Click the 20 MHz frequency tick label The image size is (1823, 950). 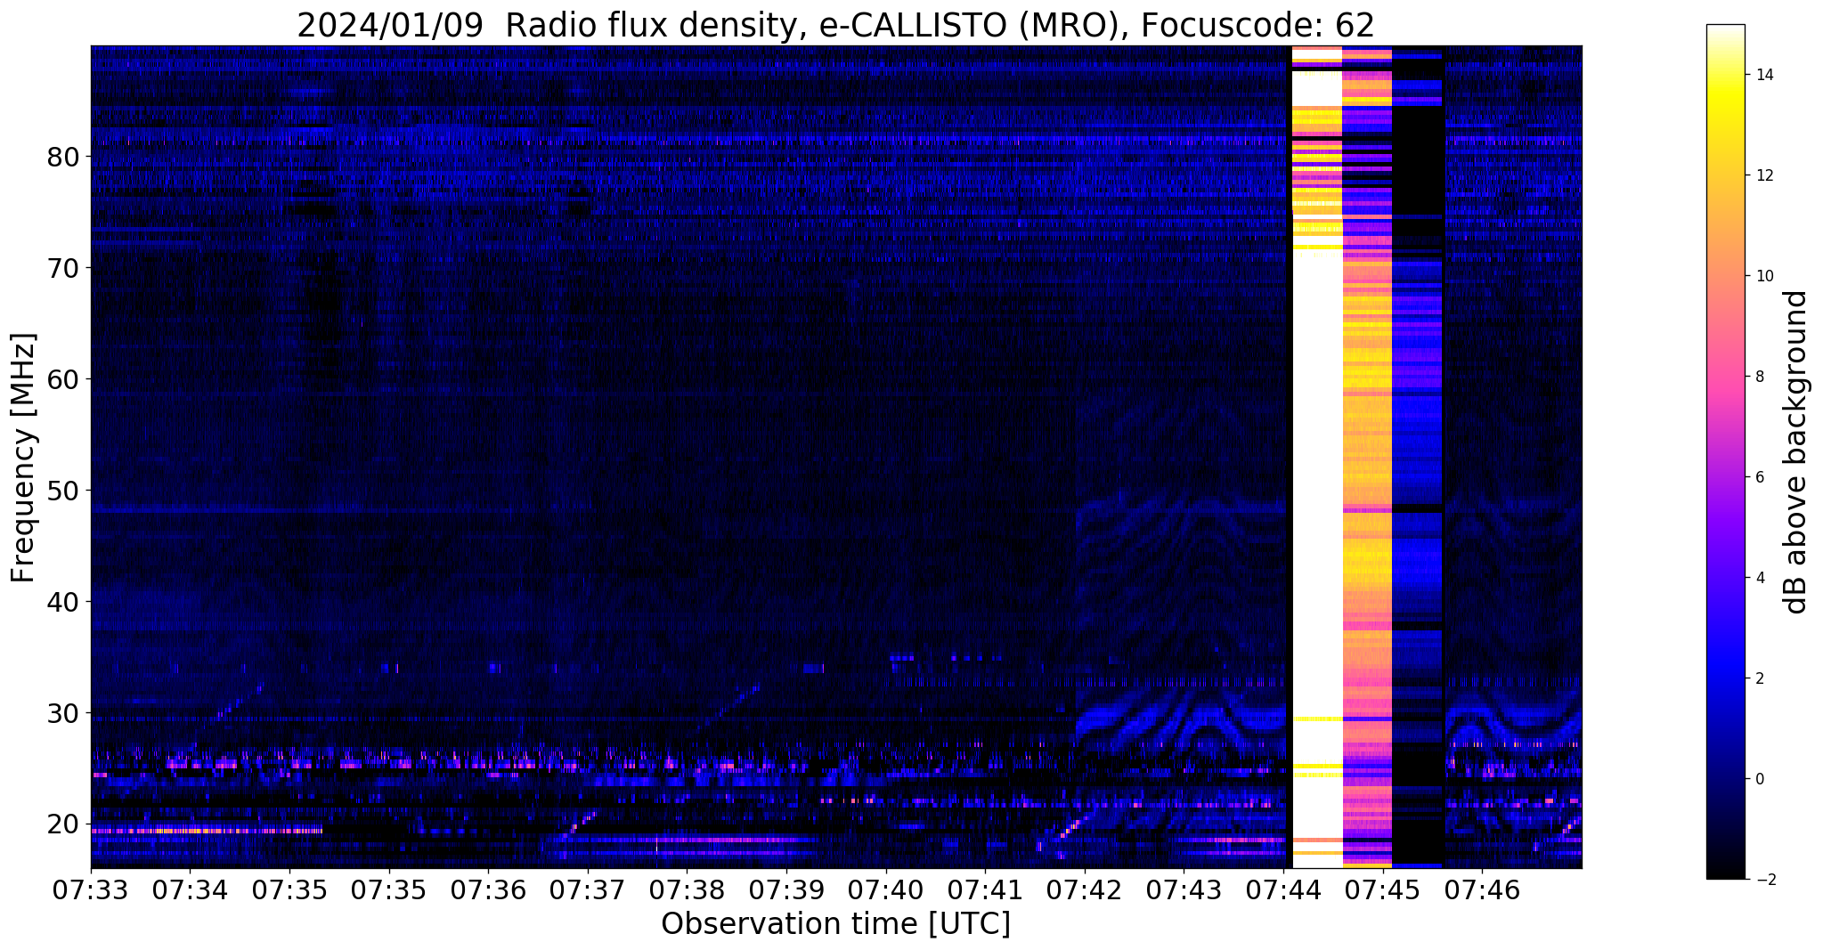[63, 824]
